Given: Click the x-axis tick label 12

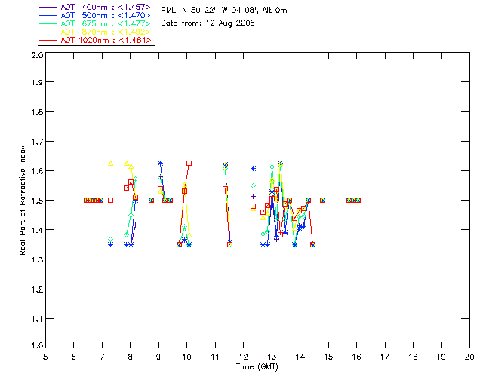Looking at the screenshot, I should [x=243, y=357].
